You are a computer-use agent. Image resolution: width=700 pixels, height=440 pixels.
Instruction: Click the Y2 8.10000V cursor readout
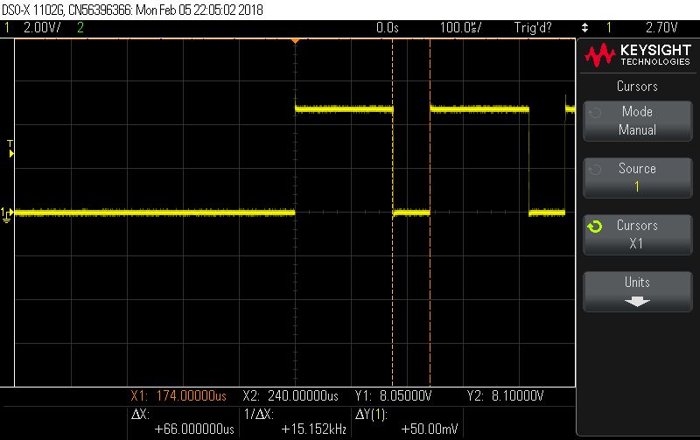(506, 395)
